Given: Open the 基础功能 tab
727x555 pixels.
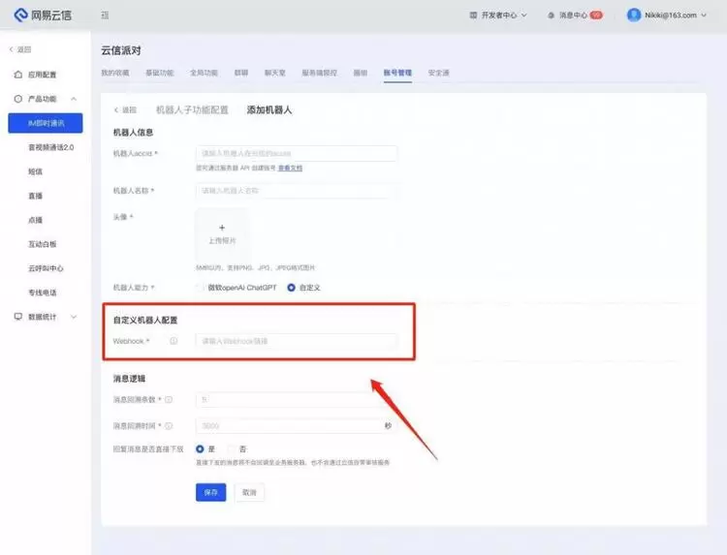Looking at the screenshot, I should tap(159, 74).
